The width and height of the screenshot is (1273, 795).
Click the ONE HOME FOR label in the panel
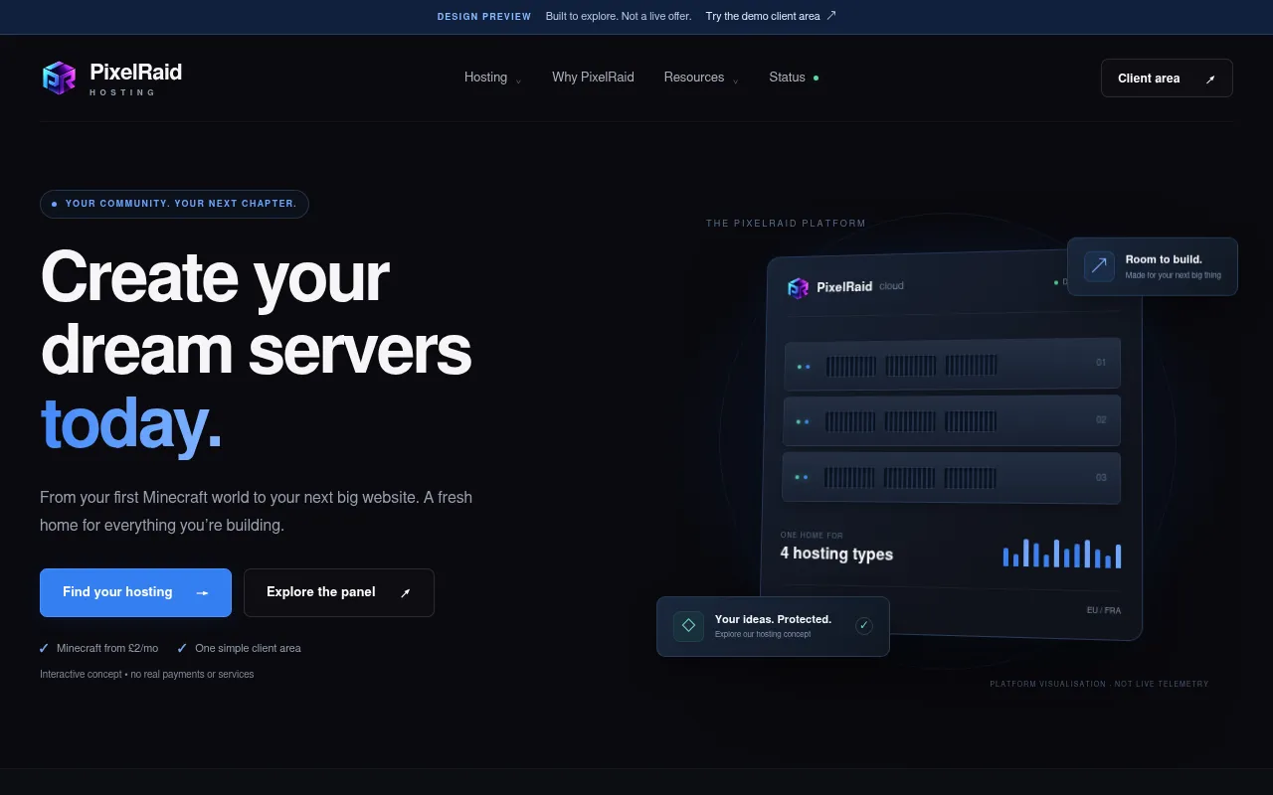coord(812,535)
